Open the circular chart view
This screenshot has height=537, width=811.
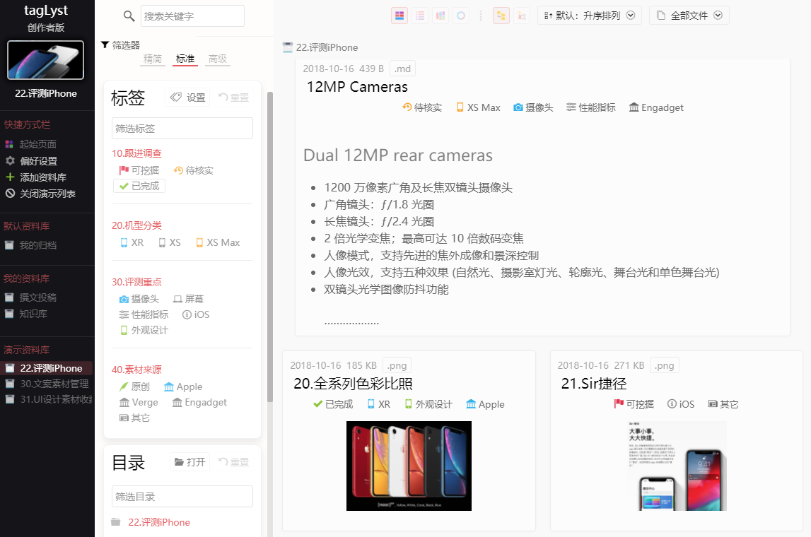(461, 16)
